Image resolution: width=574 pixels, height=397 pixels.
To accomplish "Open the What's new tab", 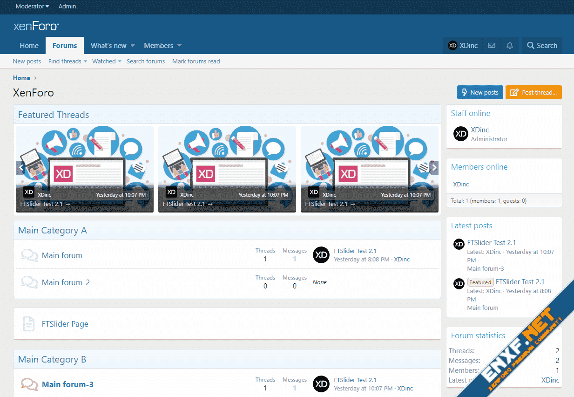I will [108, 46].
